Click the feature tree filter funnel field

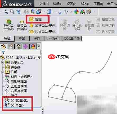click(20, 52)
